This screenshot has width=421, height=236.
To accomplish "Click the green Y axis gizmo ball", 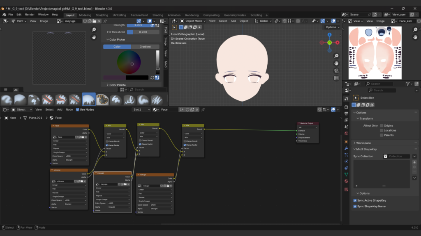I will 329,42.
